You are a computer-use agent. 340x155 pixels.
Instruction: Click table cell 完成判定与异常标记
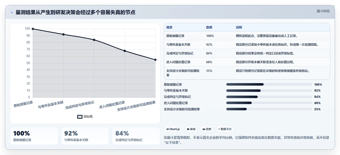pyautogui.click(x=180, y=53)
